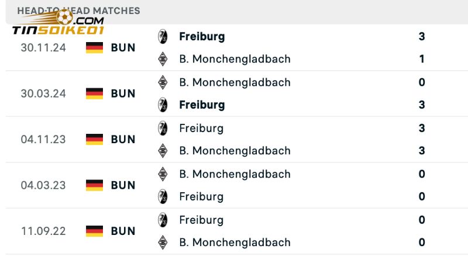Select the BUN league label for 30.11.24
This screenshot has height=263, width=468.
click(123, 48)
